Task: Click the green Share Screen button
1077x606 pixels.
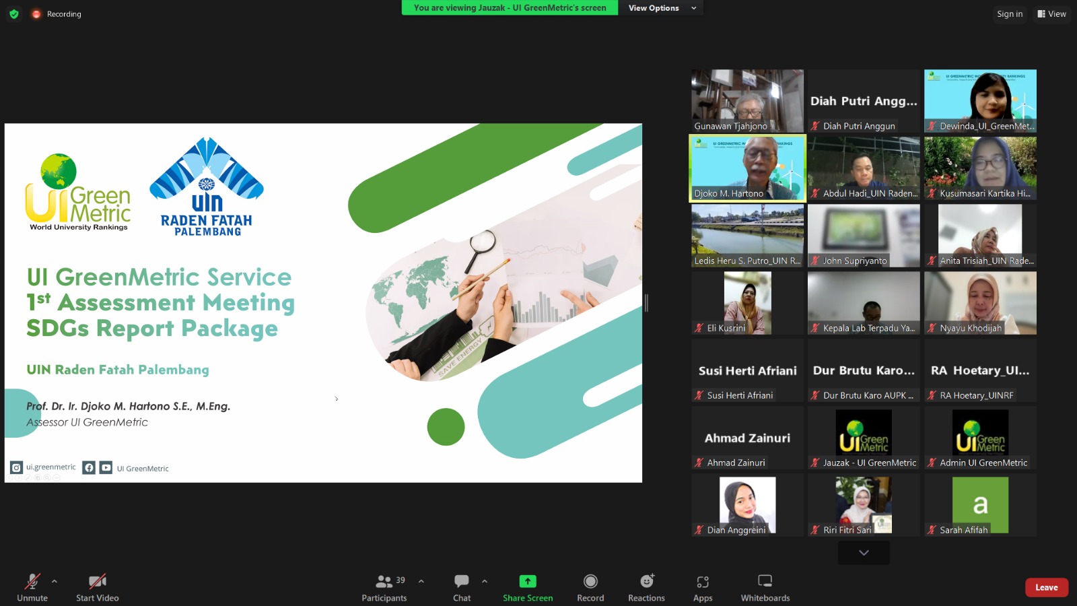Action: click(528, 587)
